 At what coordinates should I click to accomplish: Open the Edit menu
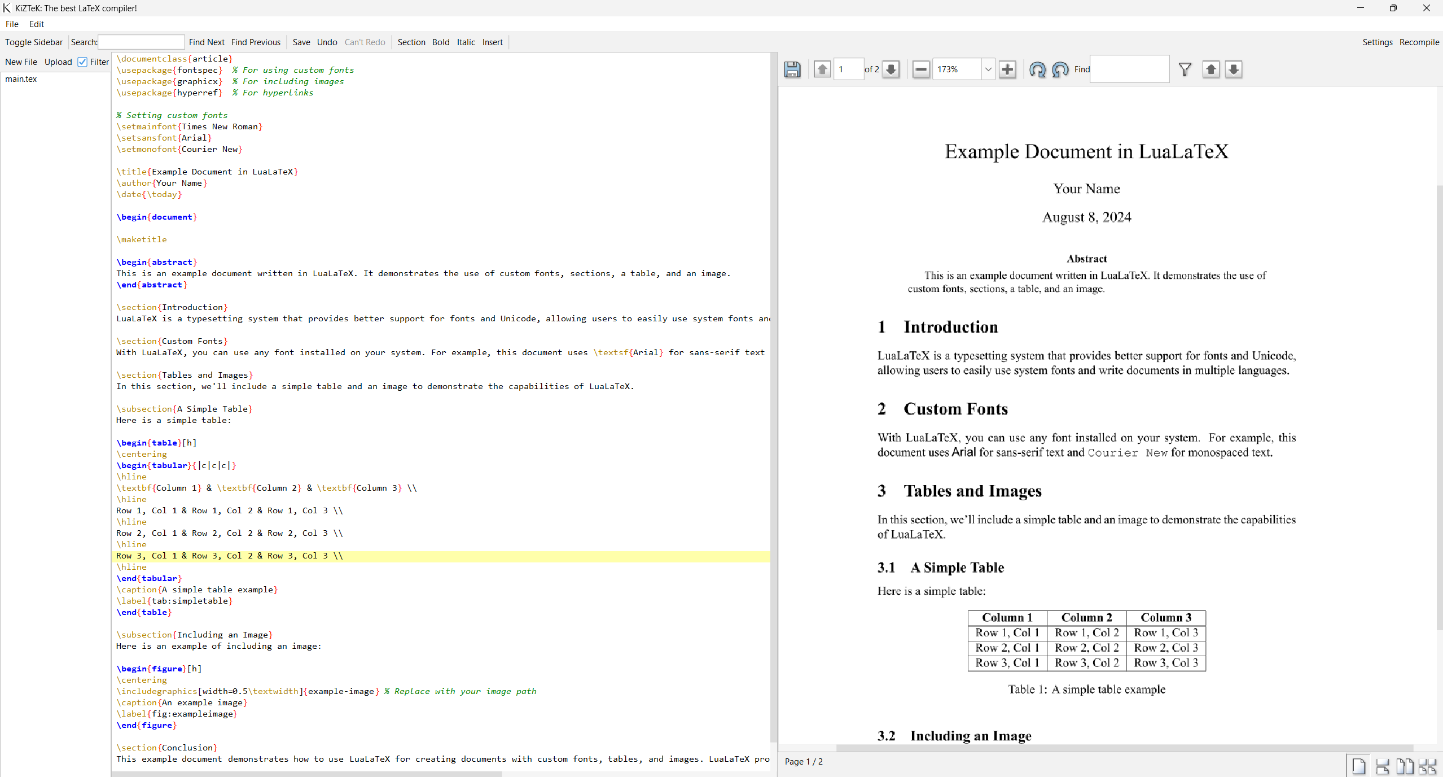[x=37, y=24]
